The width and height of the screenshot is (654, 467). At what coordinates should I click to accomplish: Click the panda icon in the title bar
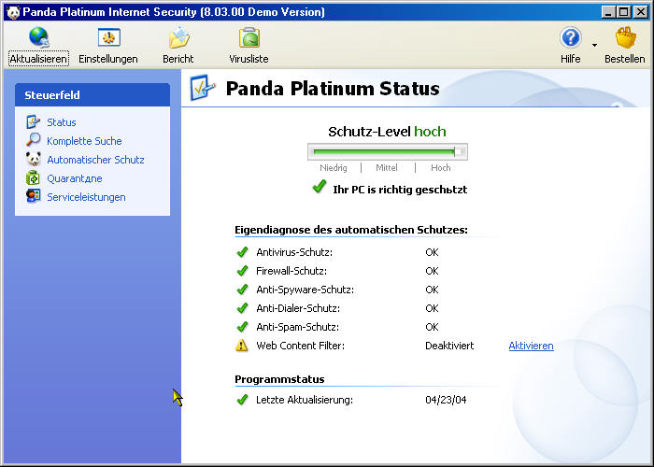[x=13, y=11]
